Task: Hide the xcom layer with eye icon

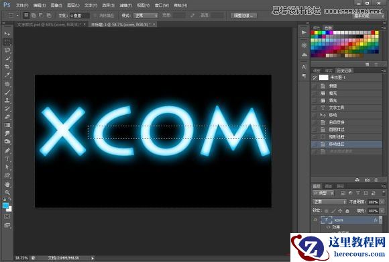Action: pyautogui.click(x=315, y=220)
